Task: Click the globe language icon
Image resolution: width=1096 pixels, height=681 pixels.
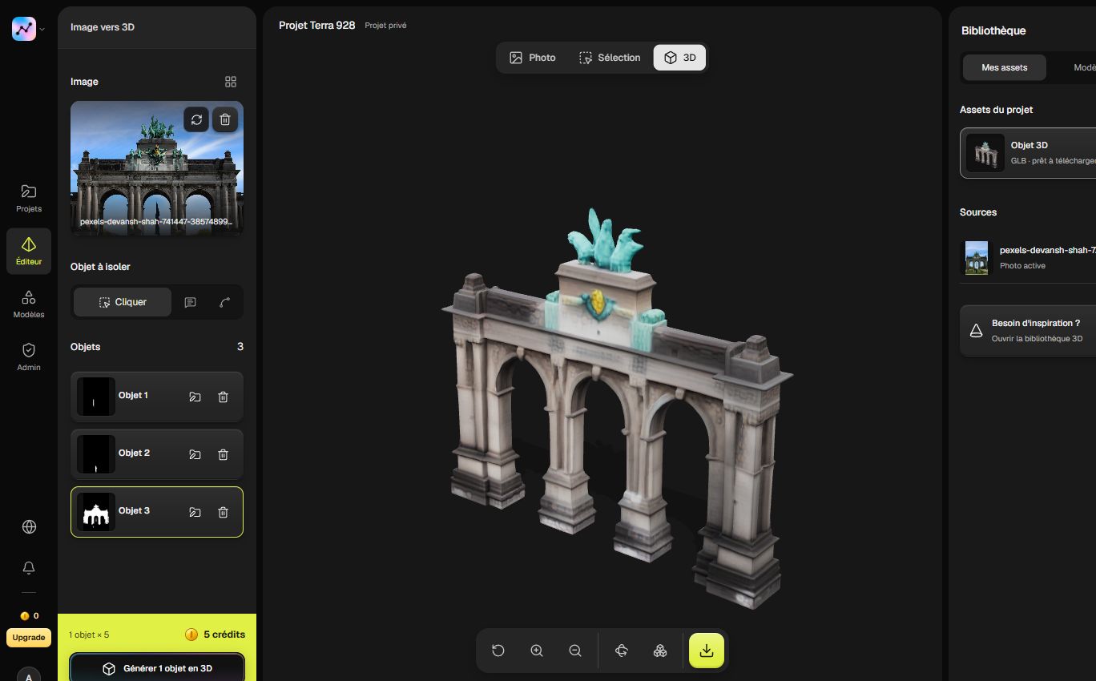Action: [x=29, y=526]
